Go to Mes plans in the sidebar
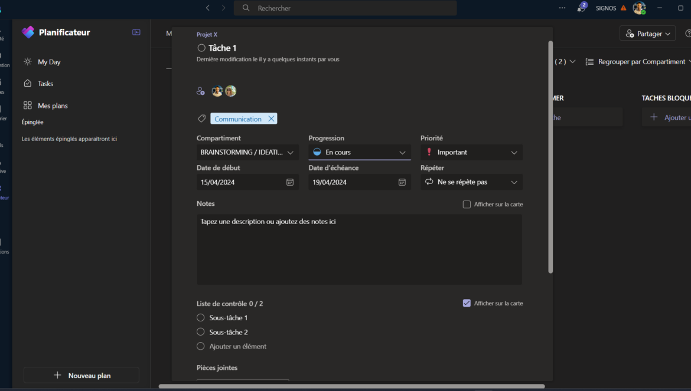This screenshot has width=691, height=391. pos(53,106)
